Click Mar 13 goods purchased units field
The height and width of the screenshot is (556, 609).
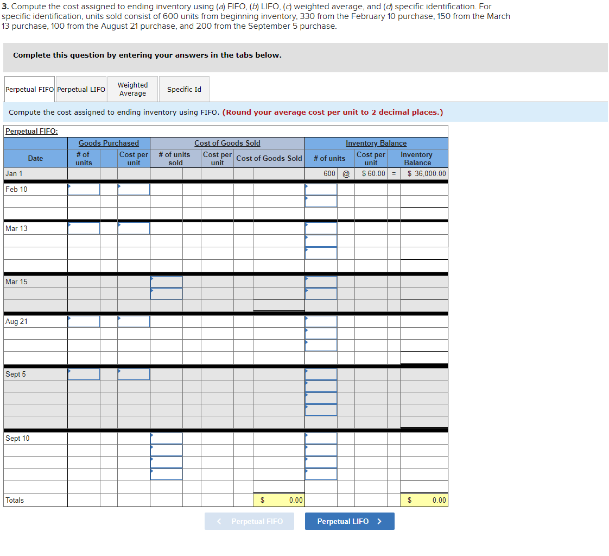84,228
